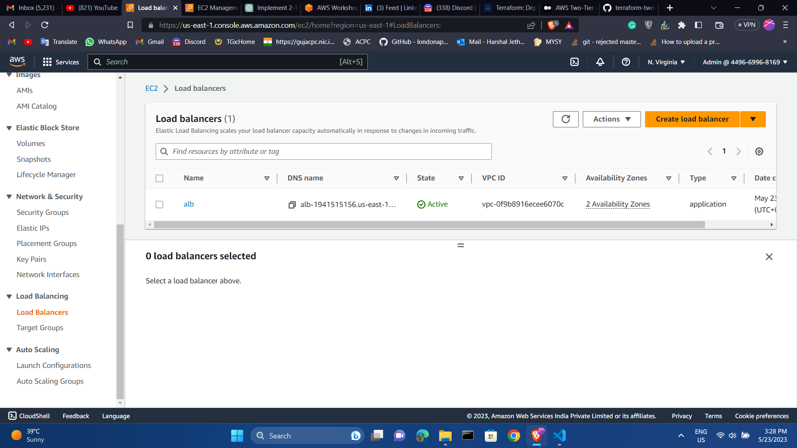Select the alb row checkbox

point(159,205)
